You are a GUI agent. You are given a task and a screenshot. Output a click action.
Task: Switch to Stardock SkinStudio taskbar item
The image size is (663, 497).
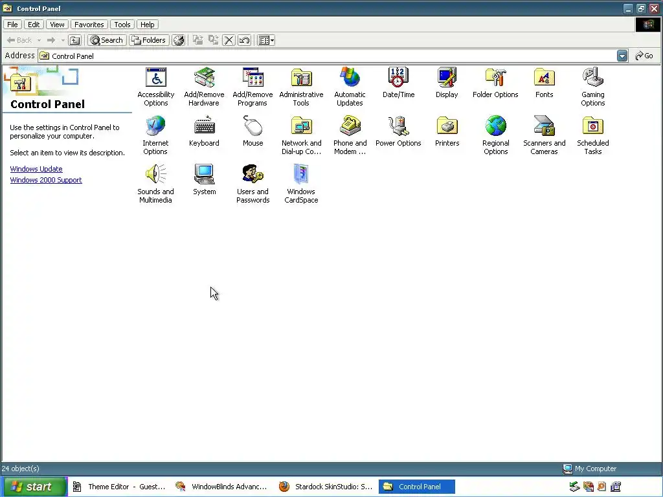(x=326, y=487)
